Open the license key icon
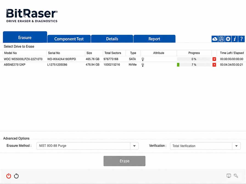 click(236, 176)
